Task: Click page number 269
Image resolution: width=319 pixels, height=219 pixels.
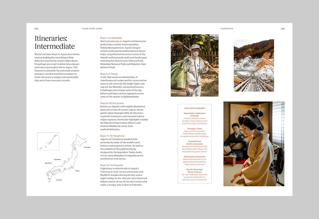Action: [x=282, y=28]
